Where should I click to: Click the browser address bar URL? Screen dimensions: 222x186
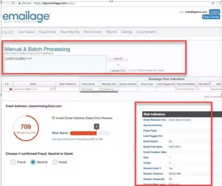click(x=54, y=3)
